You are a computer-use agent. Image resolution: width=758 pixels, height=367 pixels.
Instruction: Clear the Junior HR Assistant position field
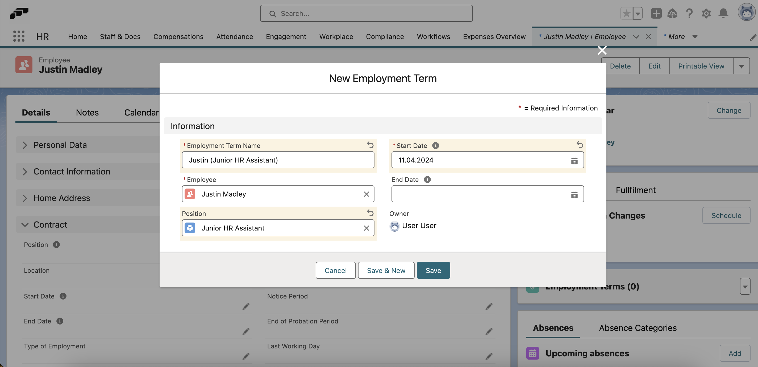pyautogui.click(x=366, y=228)
